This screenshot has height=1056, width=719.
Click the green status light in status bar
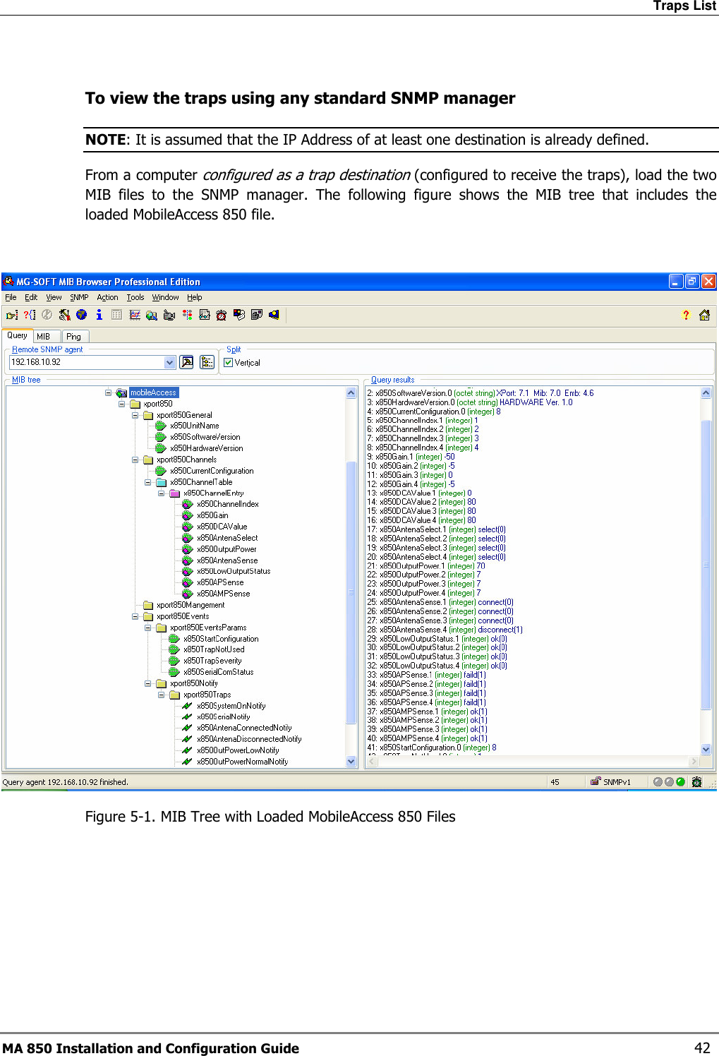pyautogui.click(x=680, y=781)
